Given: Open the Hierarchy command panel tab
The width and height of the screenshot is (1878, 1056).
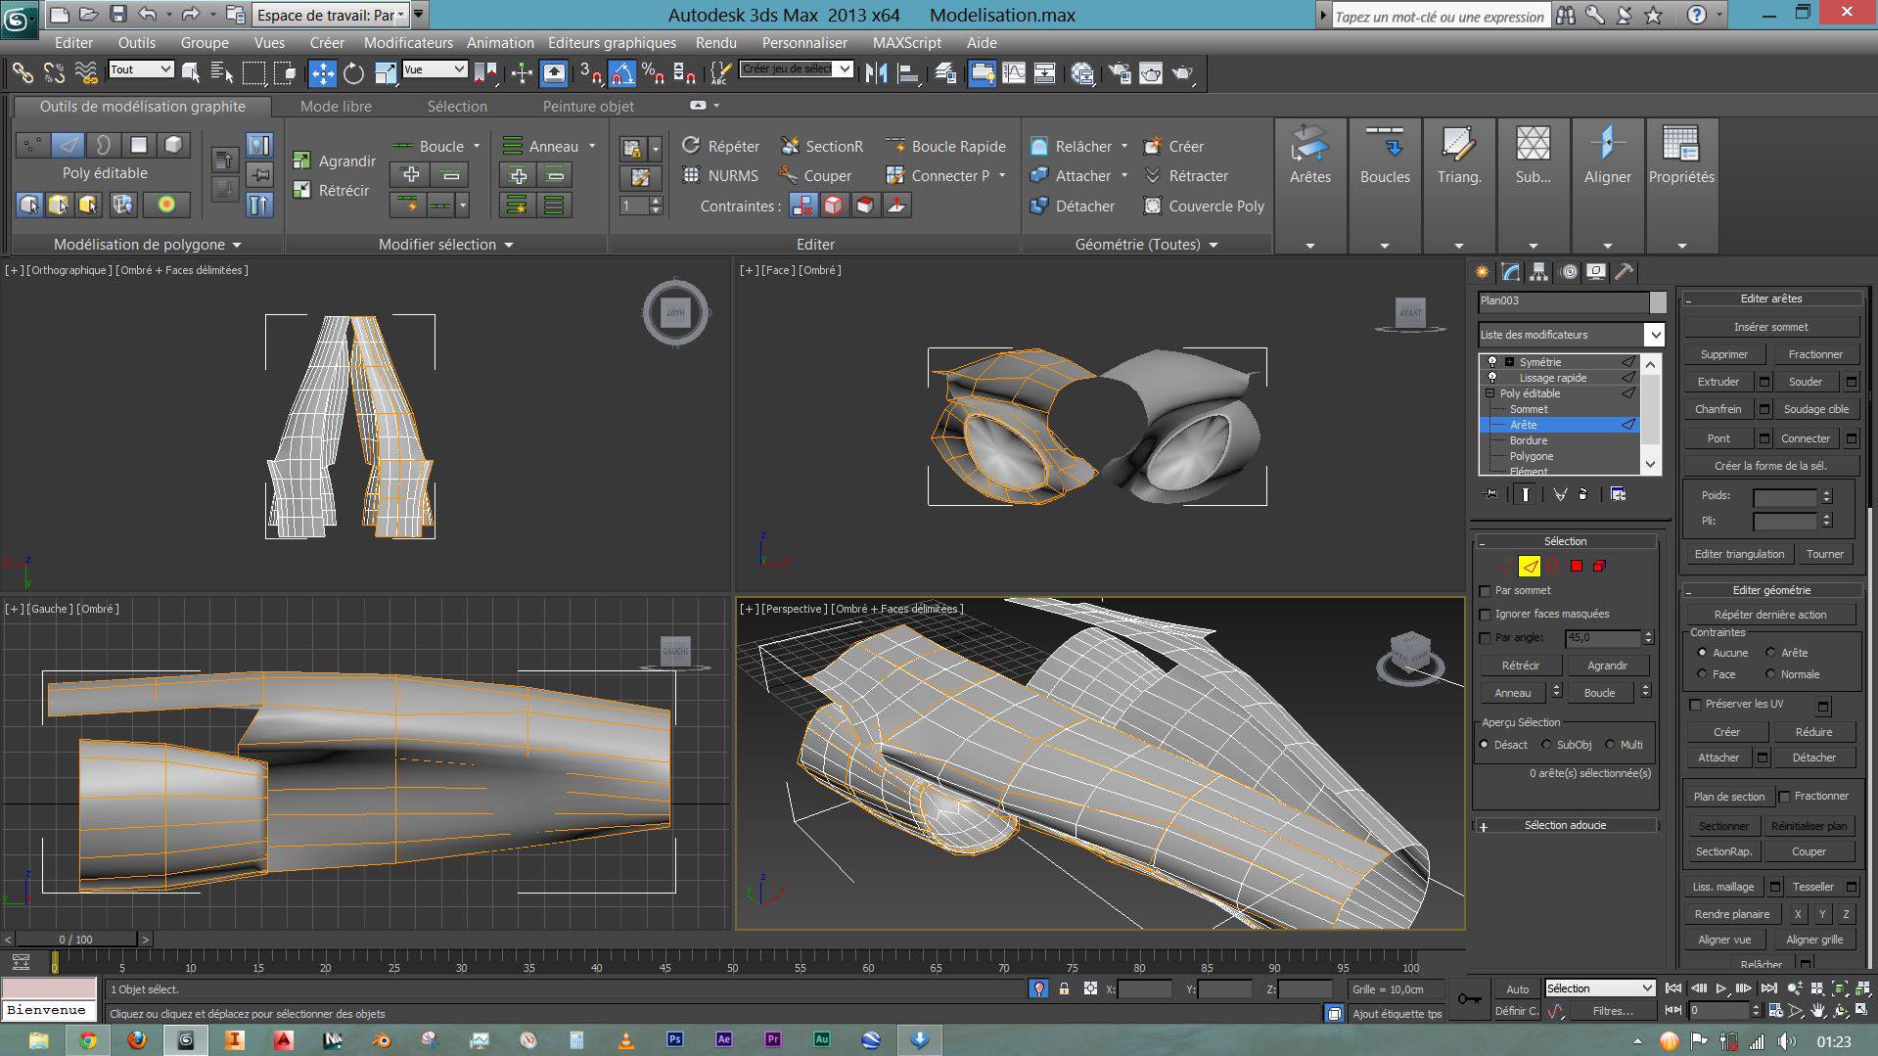Looking at the screenshot, I should 1539,272.
